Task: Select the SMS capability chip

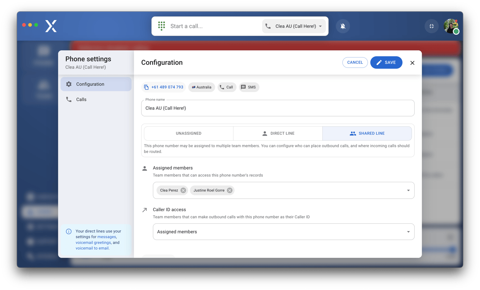Action: click(249, 87)
